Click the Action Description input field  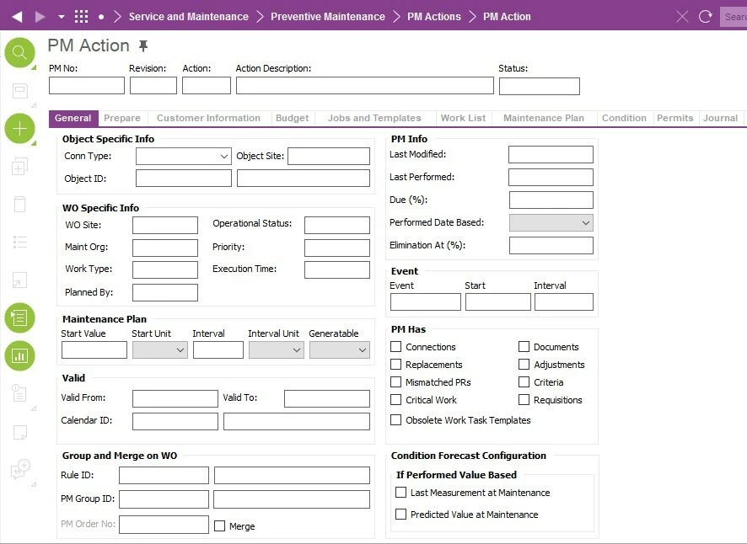tap(364, 85)
